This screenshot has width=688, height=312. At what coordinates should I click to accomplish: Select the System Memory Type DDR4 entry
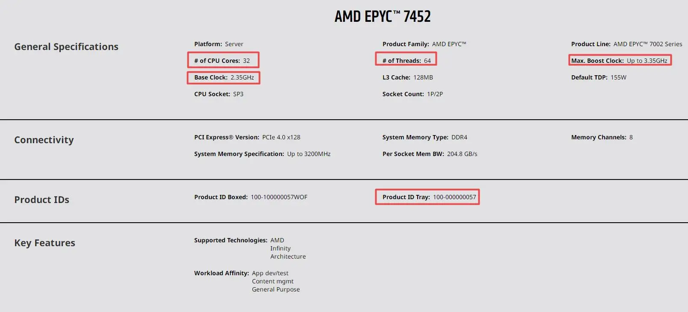(424, 137)
